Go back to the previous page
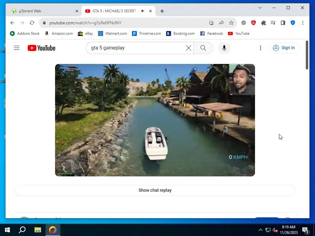 (12, 23)
